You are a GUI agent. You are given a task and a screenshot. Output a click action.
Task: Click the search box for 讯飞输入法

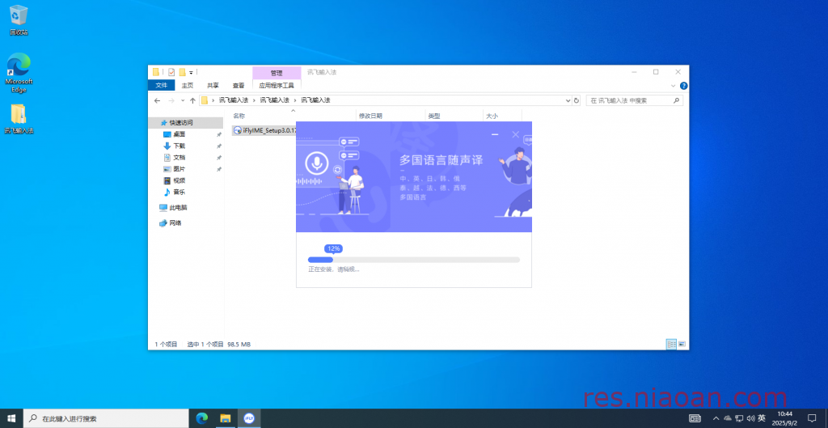634,100
